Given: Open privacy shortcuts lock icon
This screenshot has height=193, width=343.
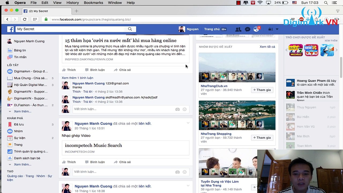Looking at the screenshot, I should (271, 29).
